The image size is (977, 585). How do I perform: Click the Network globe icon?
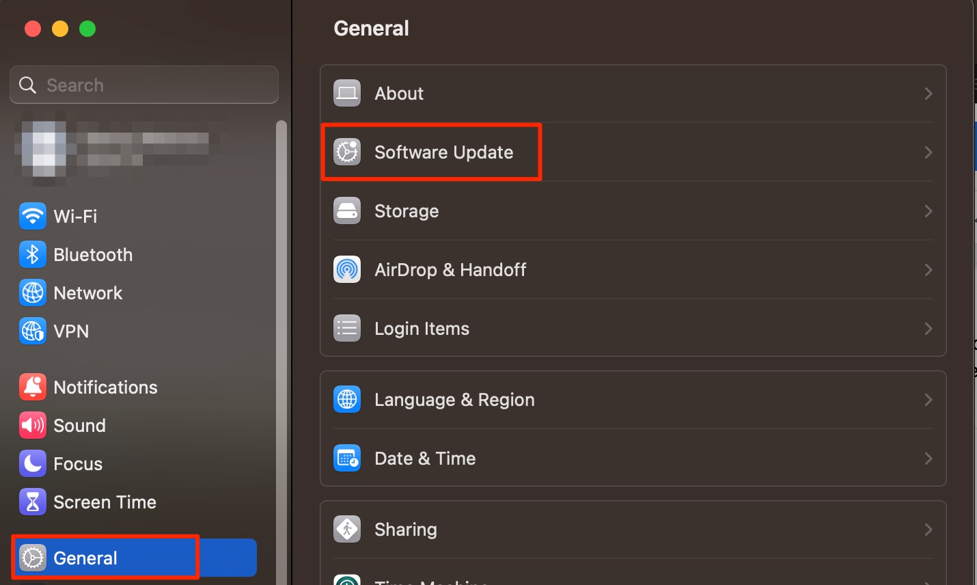click(x=33, y=293)
